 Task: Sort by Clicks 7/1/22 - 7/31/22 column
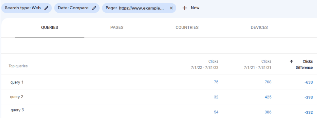tap(204, 64)
